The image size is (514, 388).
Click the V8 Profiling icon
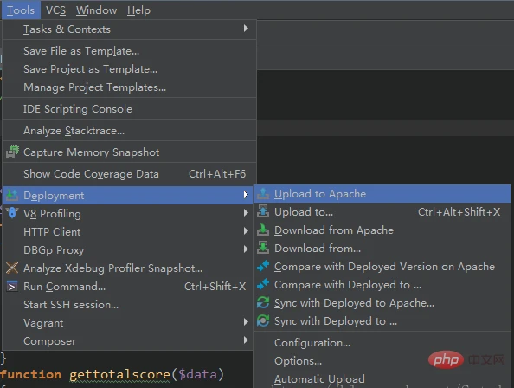pyautogui.click(x=12, y=213)
